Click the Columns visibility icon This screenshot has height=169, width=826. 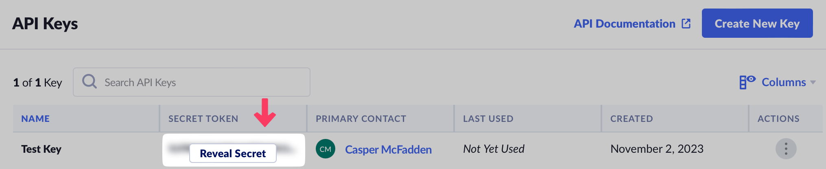click(747, 82)
